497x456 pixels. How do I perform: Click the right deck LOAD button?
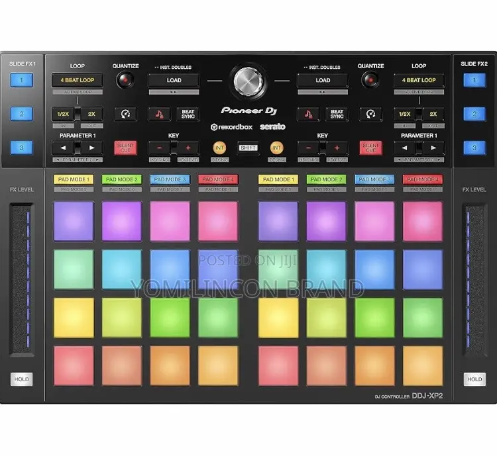[323, 81]
